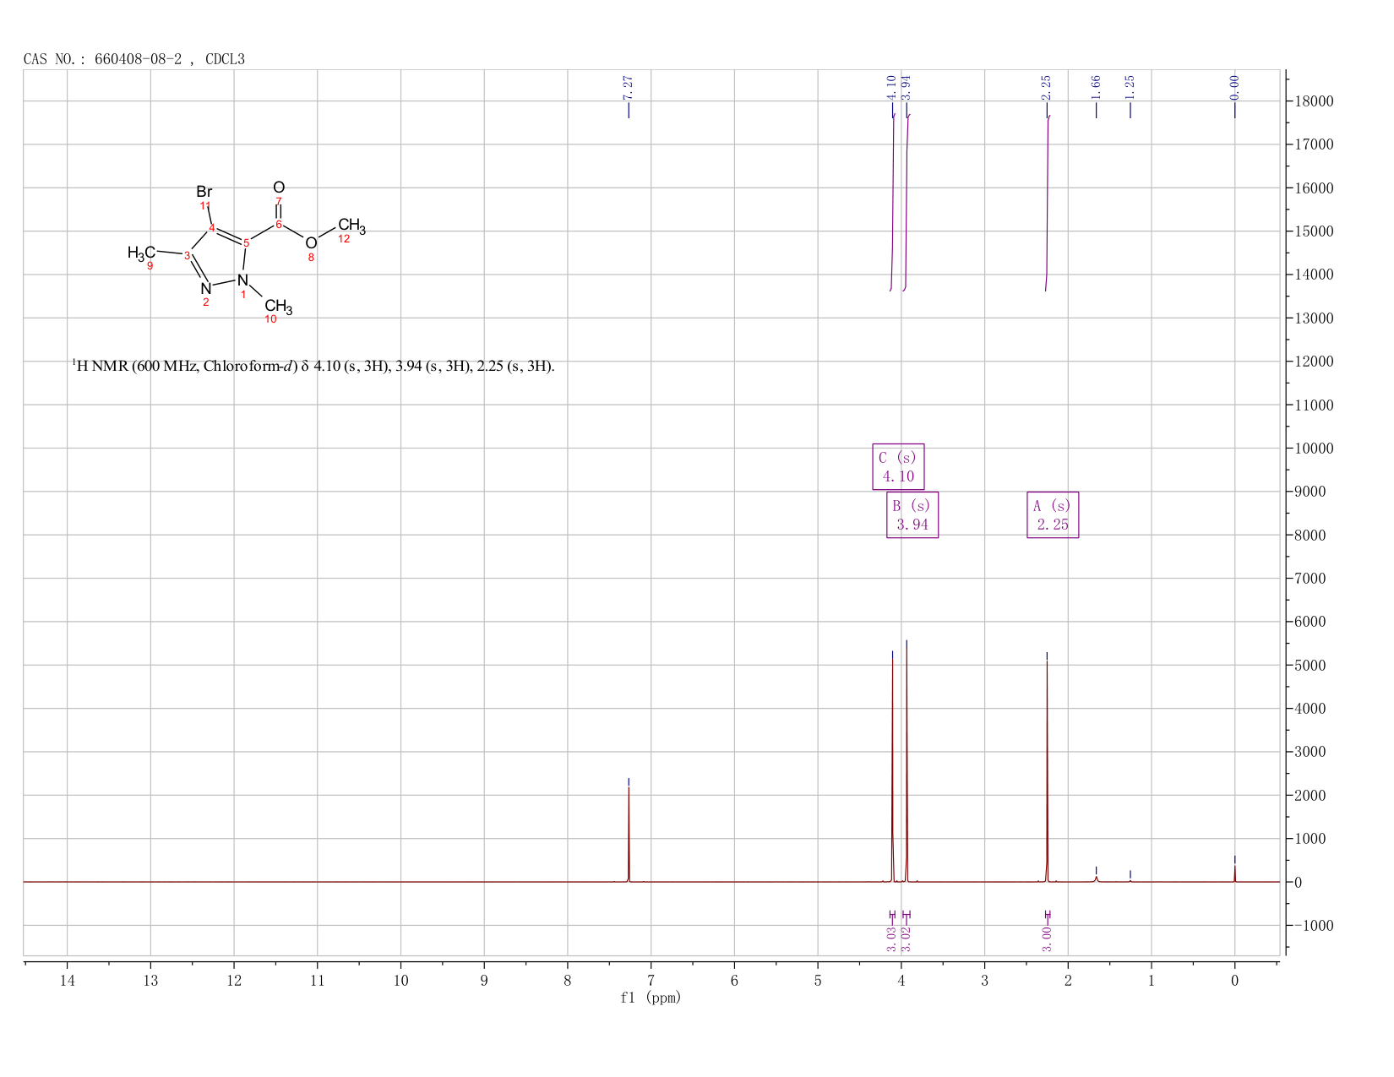This screenshot has height=1077, width=1394.
Task: Click the N atom labeled 2
Action: [205, 288]
